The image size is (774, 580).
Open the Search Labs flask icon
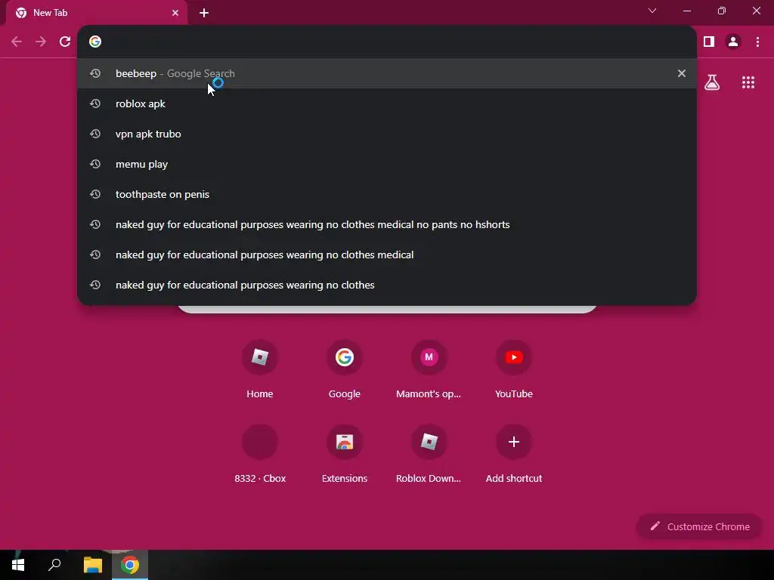click(712, 82)
